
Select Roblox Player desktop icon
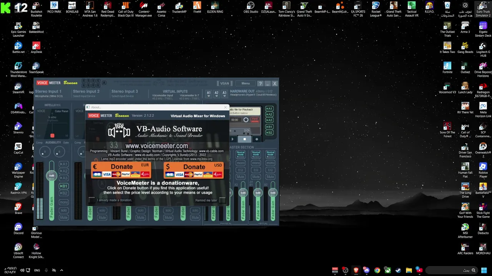[x=483, y=171]
